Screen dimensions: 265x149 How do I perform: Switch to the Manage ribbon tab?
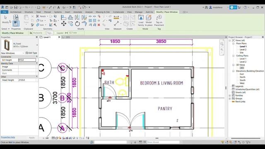click(139, 12)
